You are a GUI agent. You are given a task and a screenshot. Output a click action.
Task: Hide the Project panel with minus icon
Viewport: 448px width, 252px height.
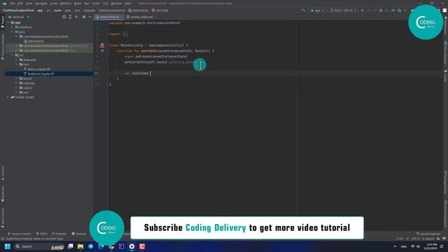point(90,17)
